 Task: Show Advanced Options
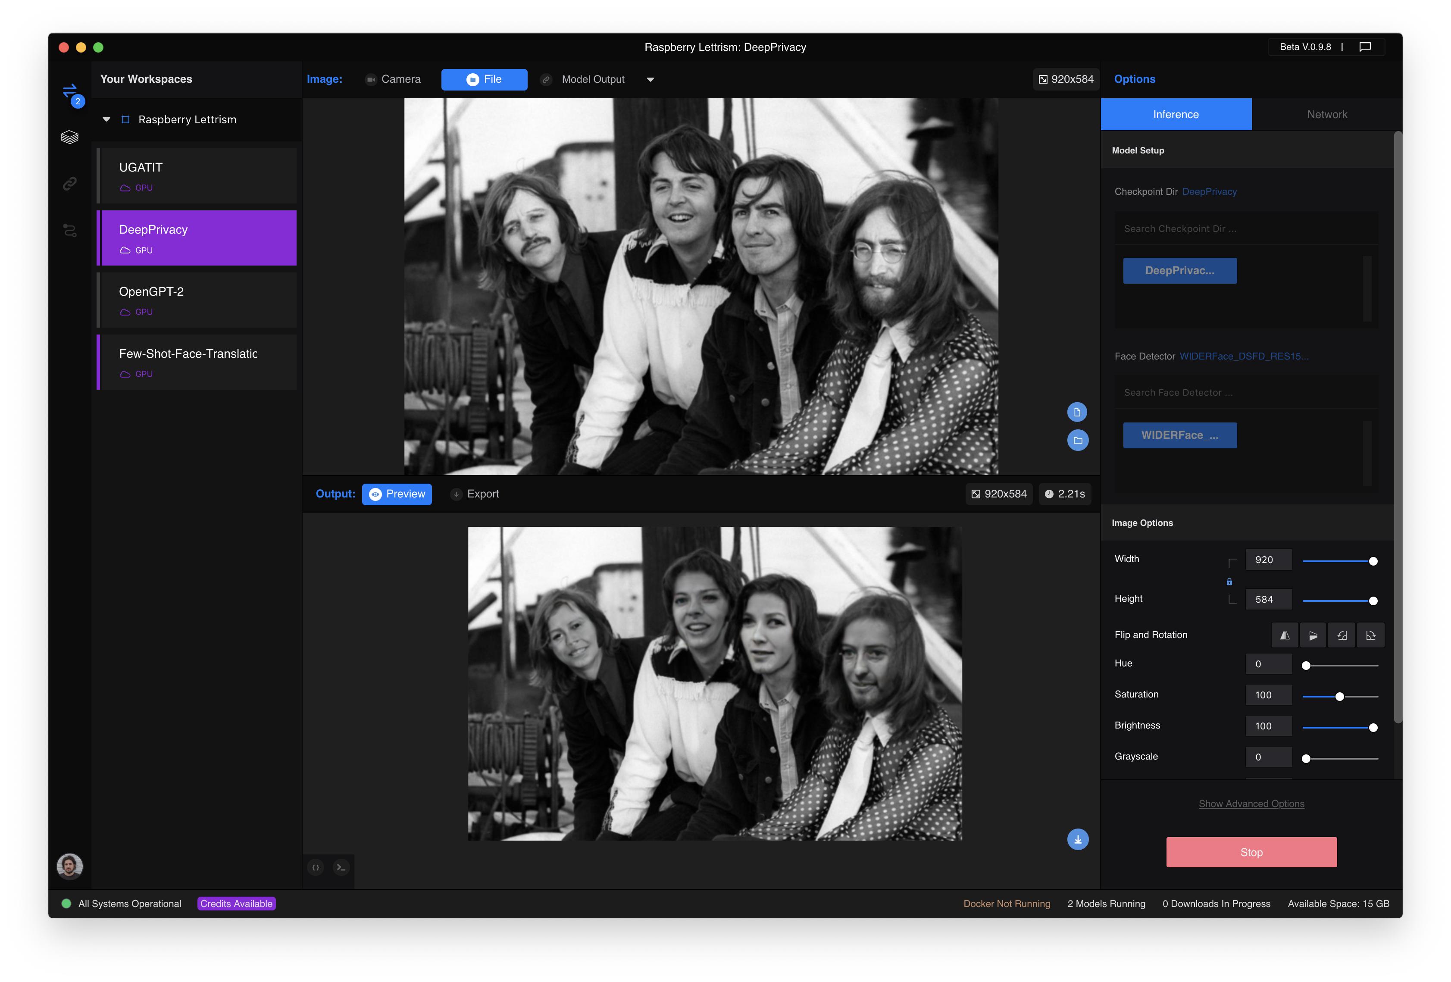coord(1251,804)
